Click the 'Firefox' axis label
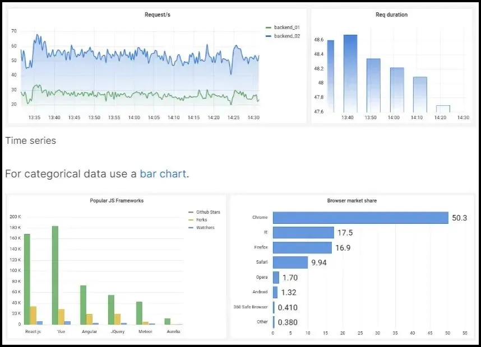This screenshot has height=347, width=481. pos(261,247)
